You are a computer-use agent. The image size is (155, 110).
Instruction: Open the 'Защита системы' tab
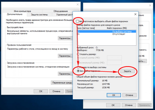click(39, 15)
